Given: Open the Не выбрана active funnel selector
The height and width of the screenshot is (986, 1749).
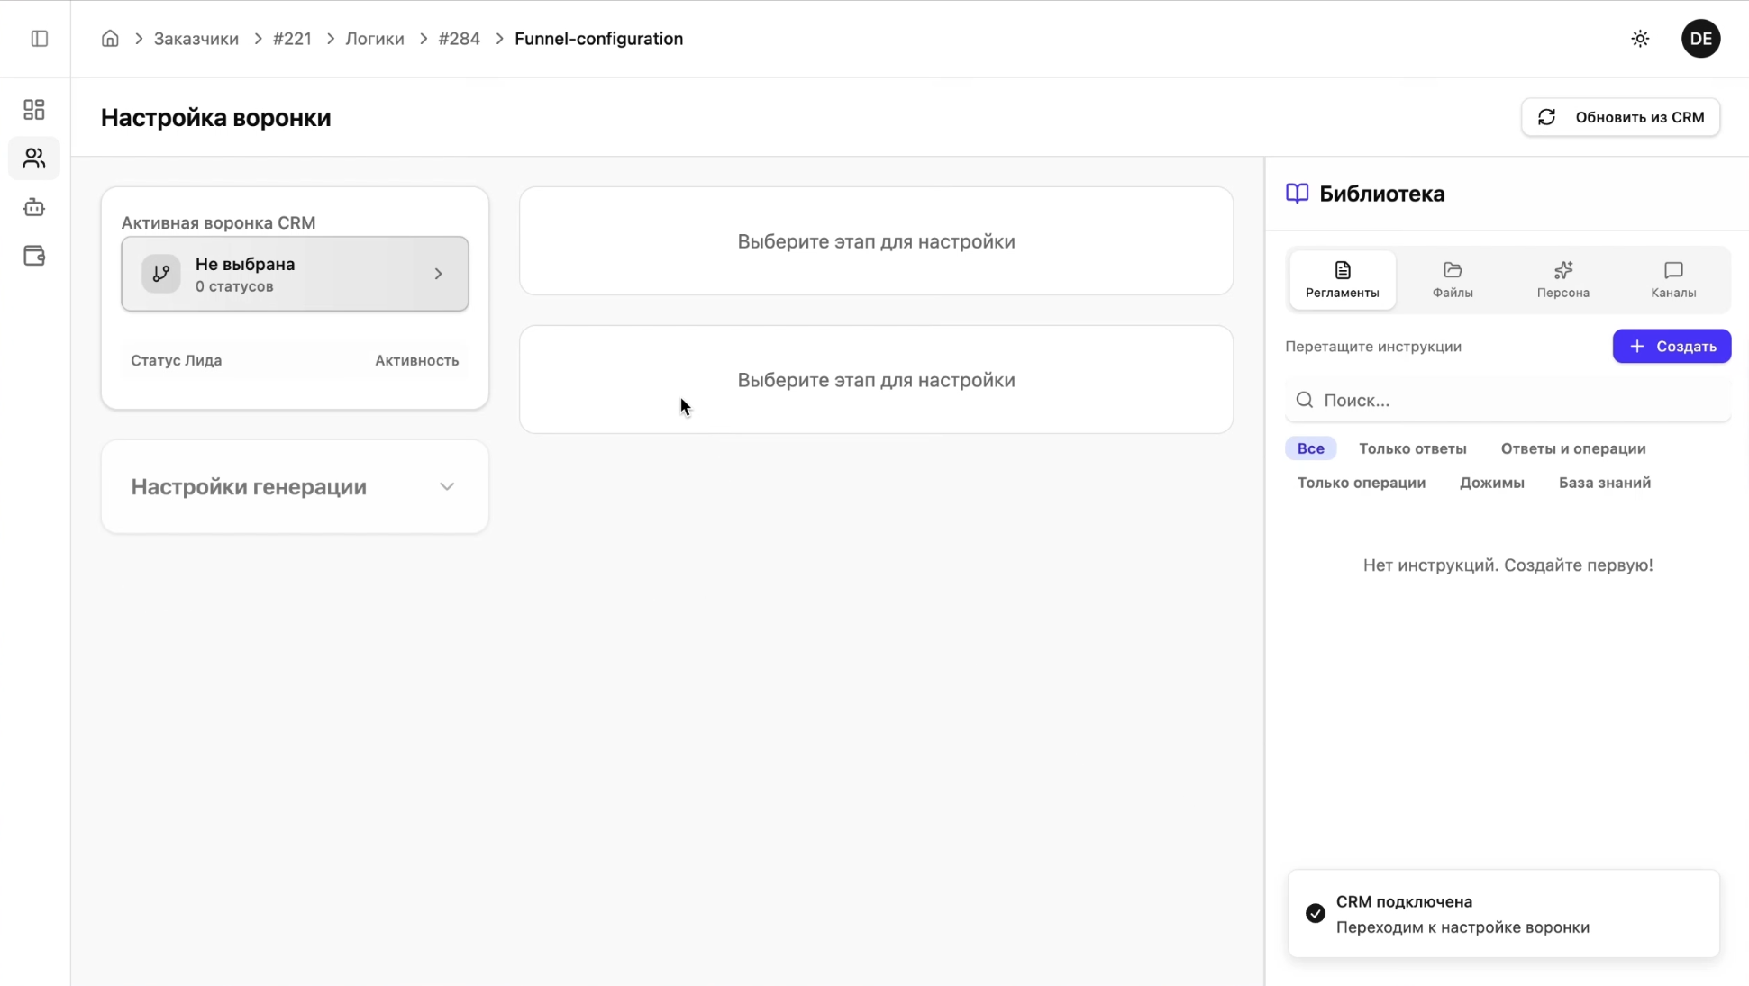Looking at the screenshot, I should coord(295,274).
